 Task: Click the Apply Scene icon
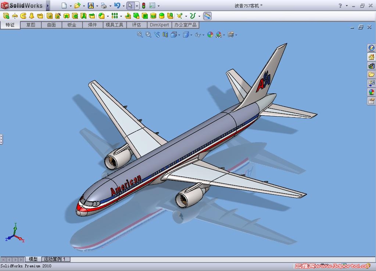tap(218, 35)
